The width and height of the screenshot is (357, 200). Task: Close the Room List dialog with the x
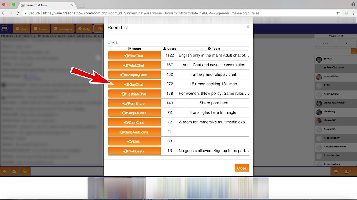(248, 27)
